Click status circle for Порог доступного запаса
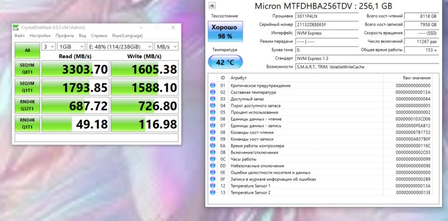This screenshot has height=221, width=448. [213, 105]
